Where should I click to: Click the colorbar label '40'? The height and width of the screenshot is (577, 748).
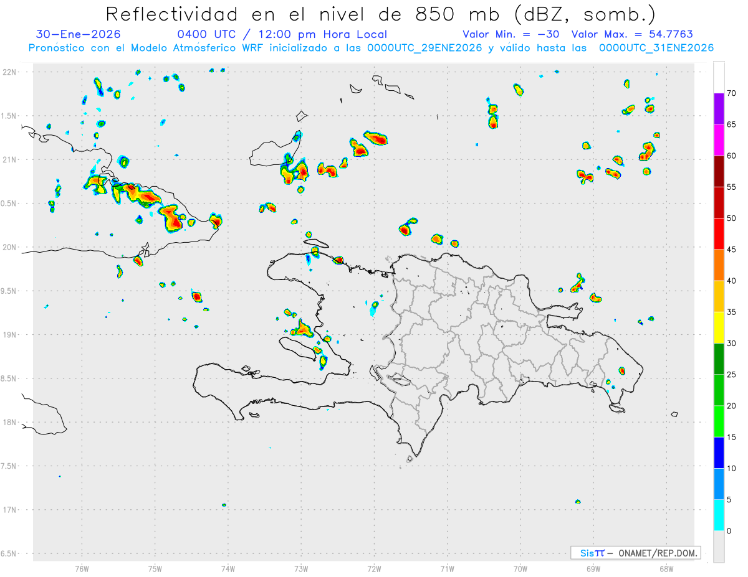click(732, 281)
